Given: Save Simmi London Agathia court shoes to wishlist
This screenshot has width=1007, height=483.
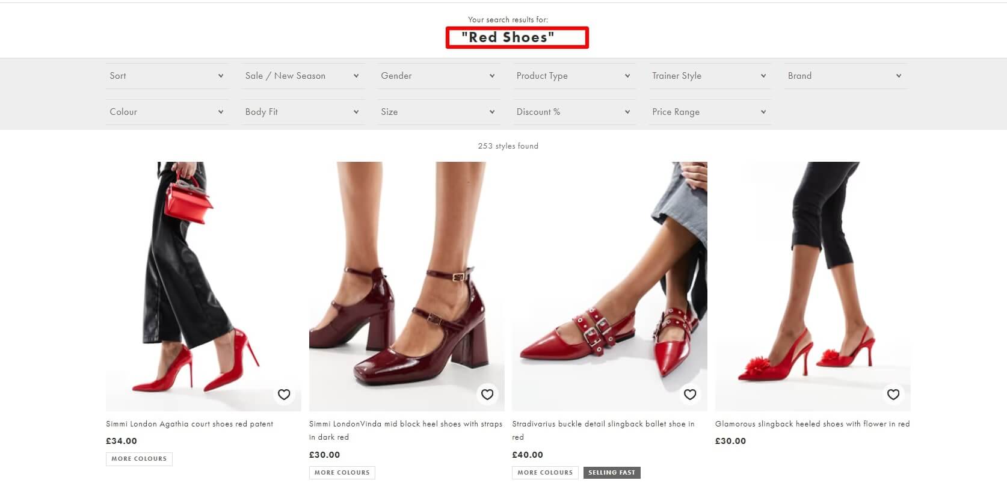Looking at the screenshot, I should [x=284, y=395].
